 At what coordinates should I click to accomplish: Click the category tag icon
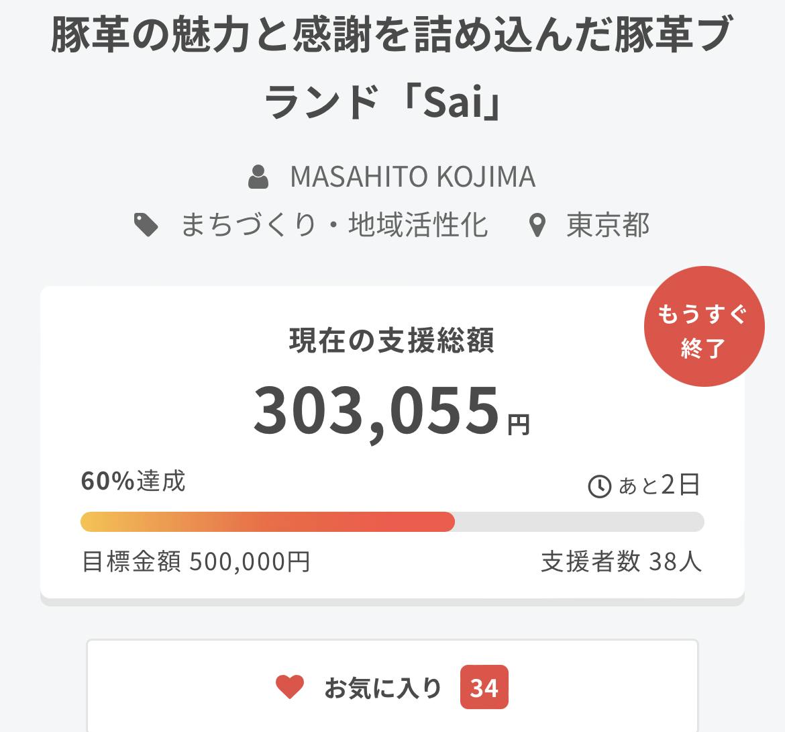(x=146, y=225)
